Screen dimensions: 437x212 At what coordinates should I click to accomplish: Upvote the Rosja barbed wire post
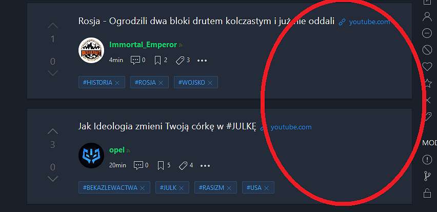point(53,26)
